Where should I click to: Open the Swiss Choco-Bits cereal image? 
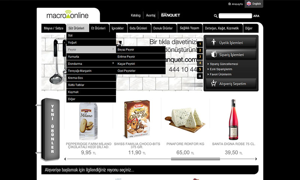point(137,119)
